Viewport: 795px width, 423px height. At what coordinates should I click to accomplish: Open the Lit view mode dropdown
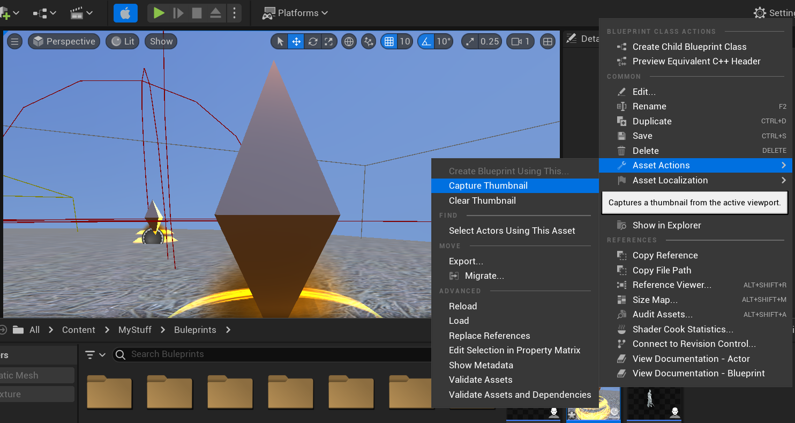pos(122,41)
